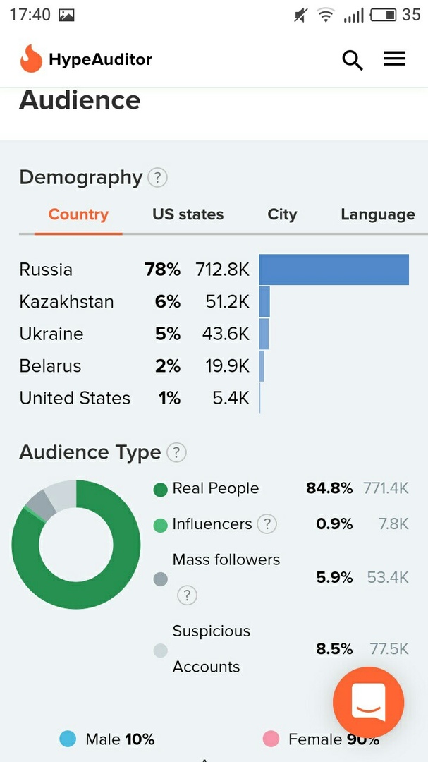
Task: Open the orange chat support button
Action: (368, 703)
